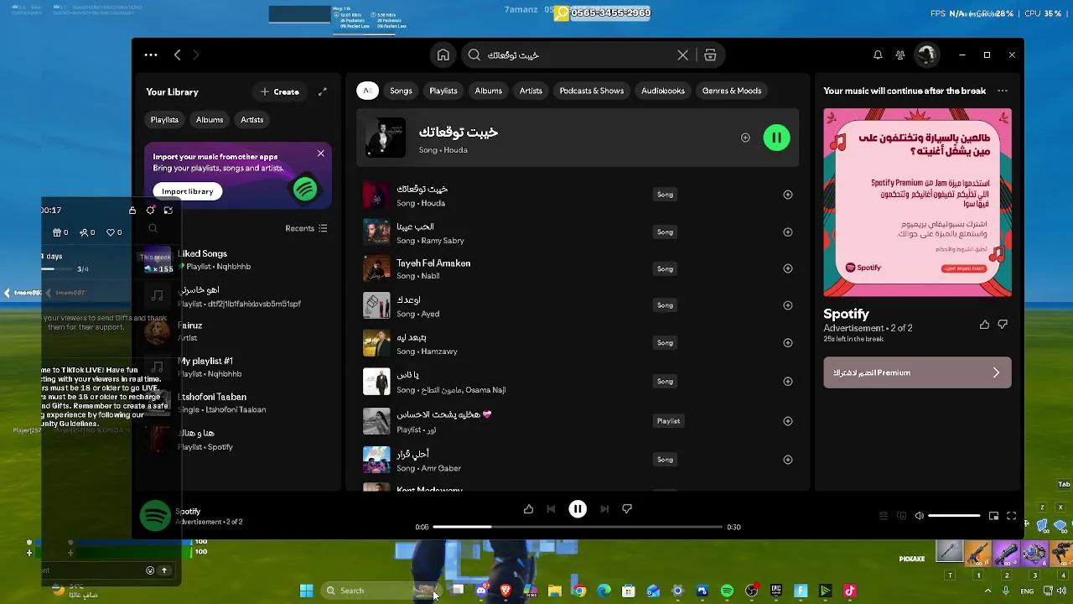
Task: Skip to the previous track
Action: point(551,509)
